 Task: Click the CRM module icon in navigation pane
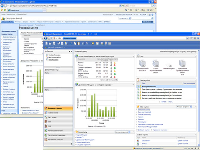(x=46, y=126)
